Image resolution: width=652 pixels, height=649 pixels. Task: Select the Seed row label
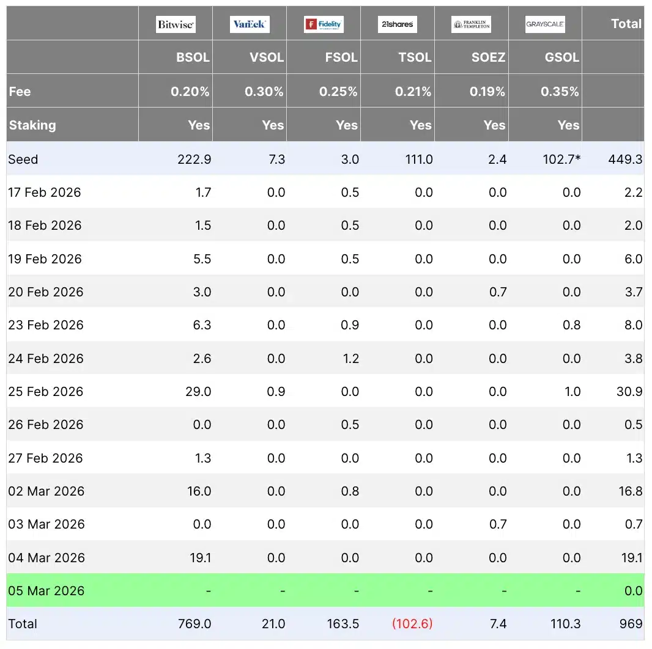click(23, 159)
